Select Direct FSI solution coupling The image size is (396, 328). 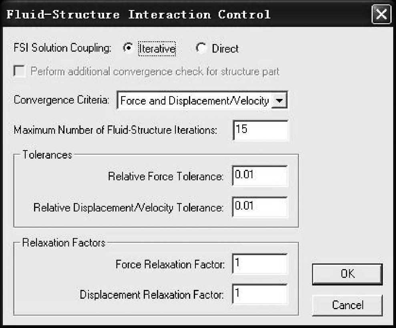tap(201, 48)
